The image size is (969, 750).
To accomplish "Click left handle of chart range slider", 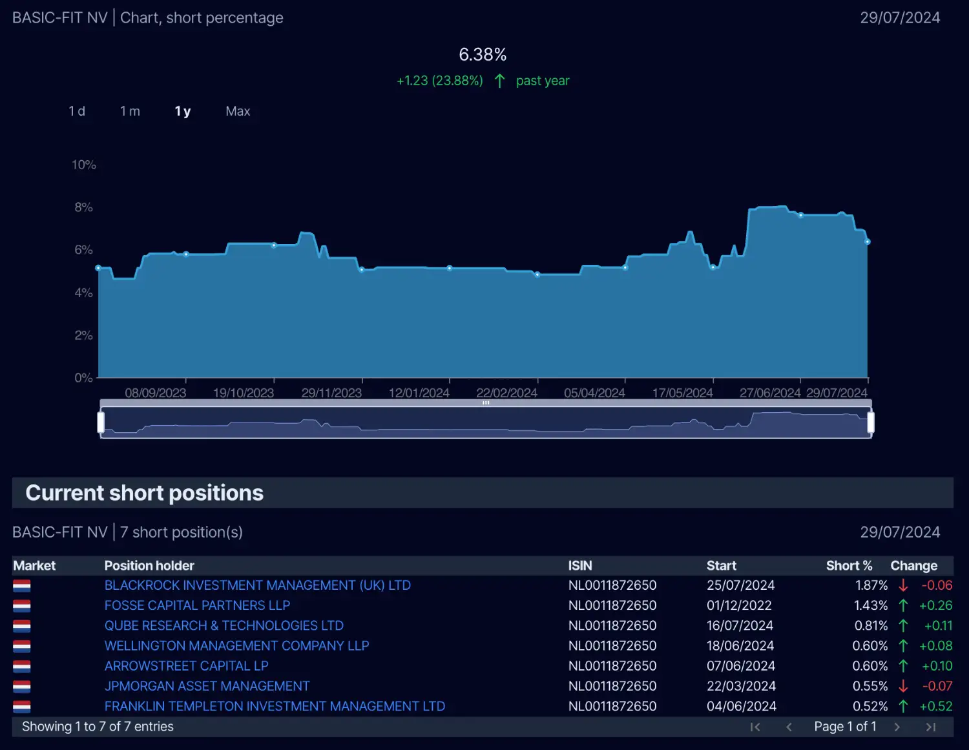I will [101, 422].
